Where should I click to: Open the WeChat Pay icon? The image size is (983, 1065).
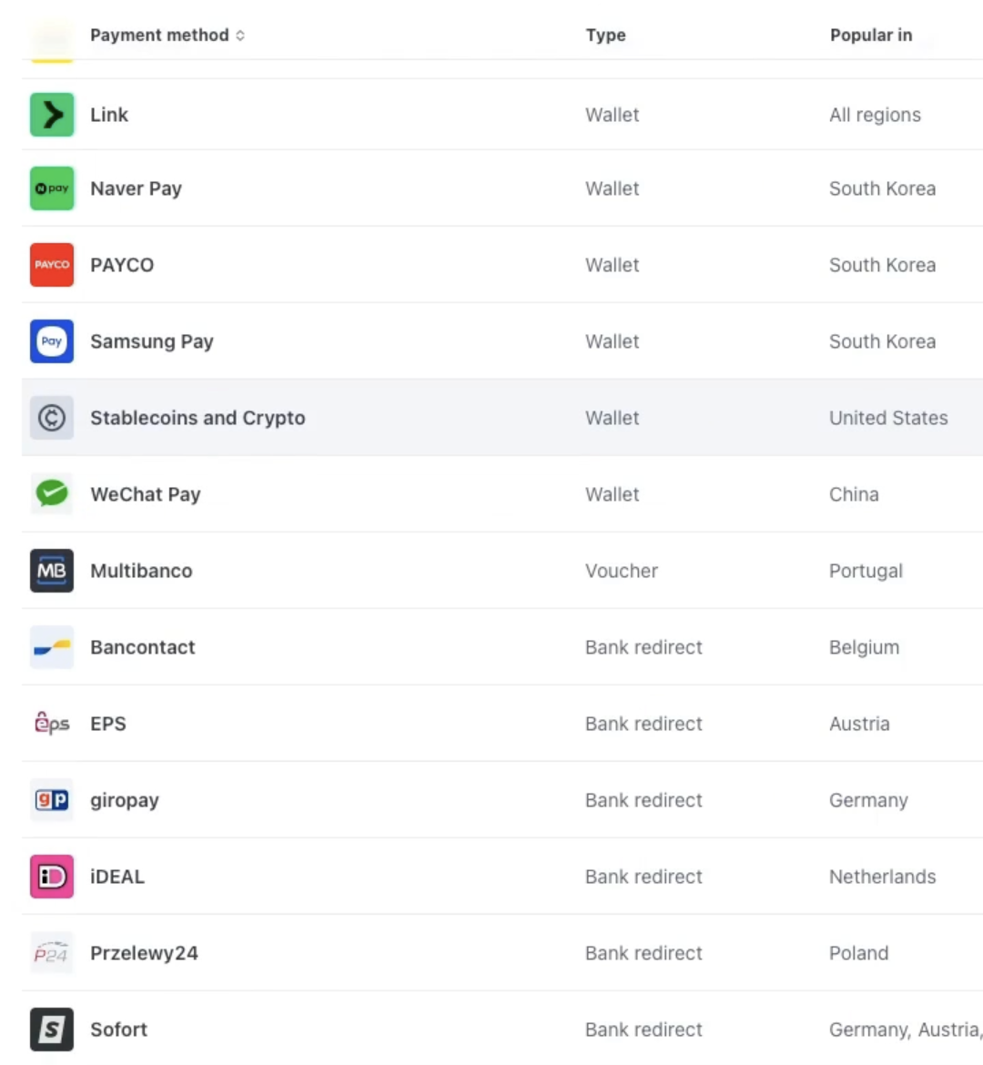[x=52, y=494]
